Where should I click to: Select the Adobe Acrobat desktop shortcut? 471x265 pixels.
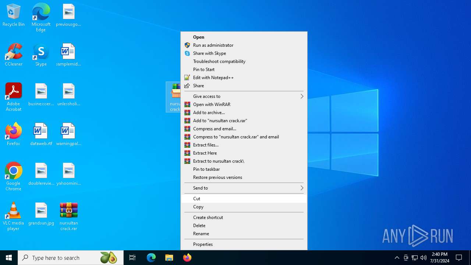(x=14, y=97)
